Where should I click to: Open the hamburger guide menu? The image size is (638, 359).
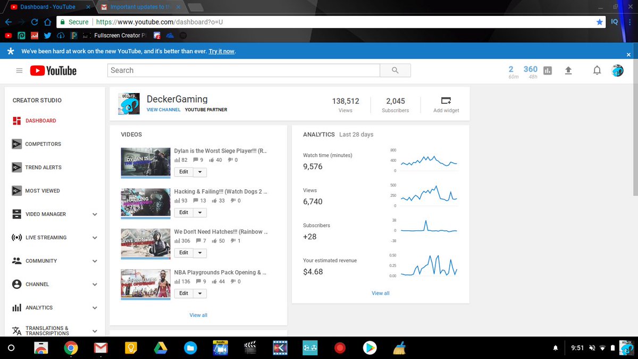[x=19, y=71]
